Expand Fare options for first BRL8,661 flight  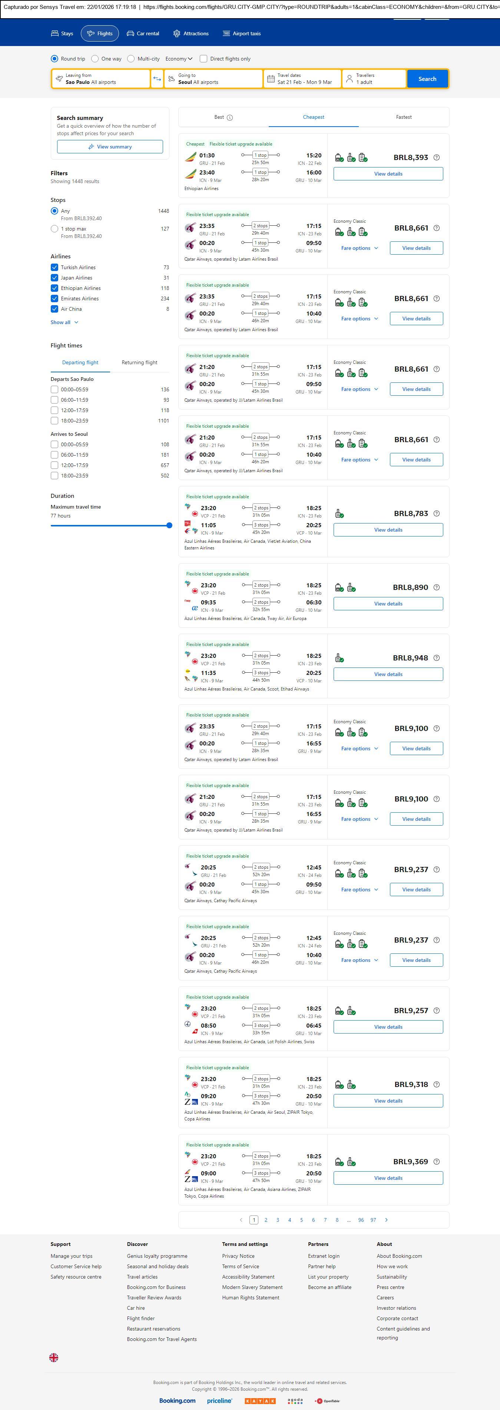[x=359, y=248]
